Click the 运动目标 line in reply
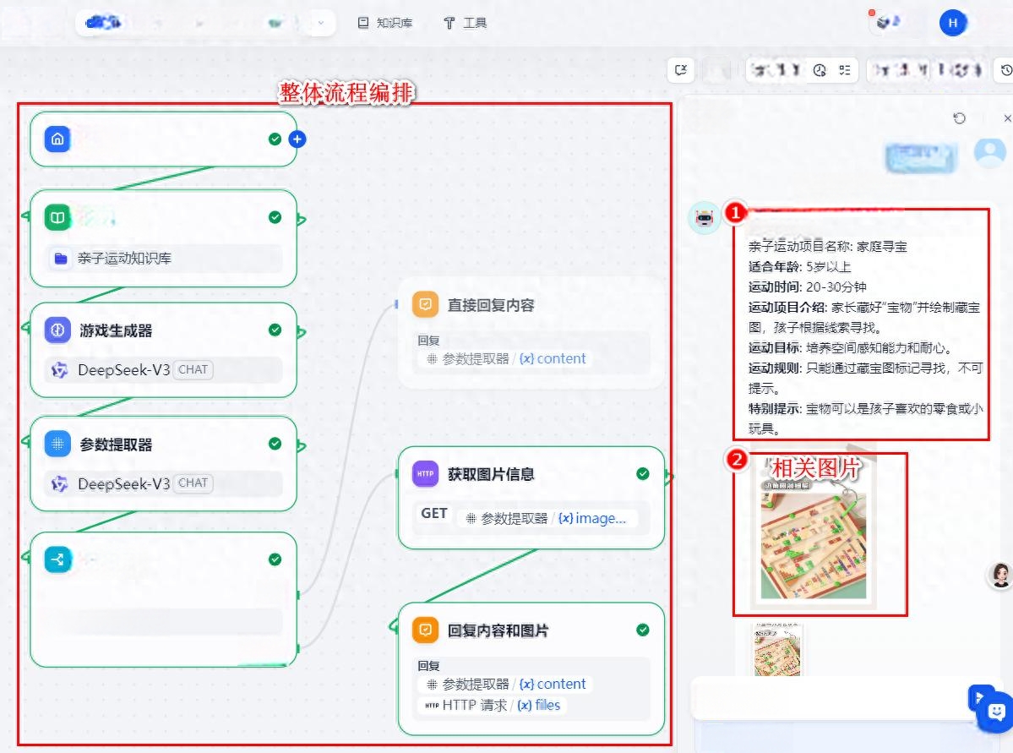1013x753 pixels. [x=850, y=347]
